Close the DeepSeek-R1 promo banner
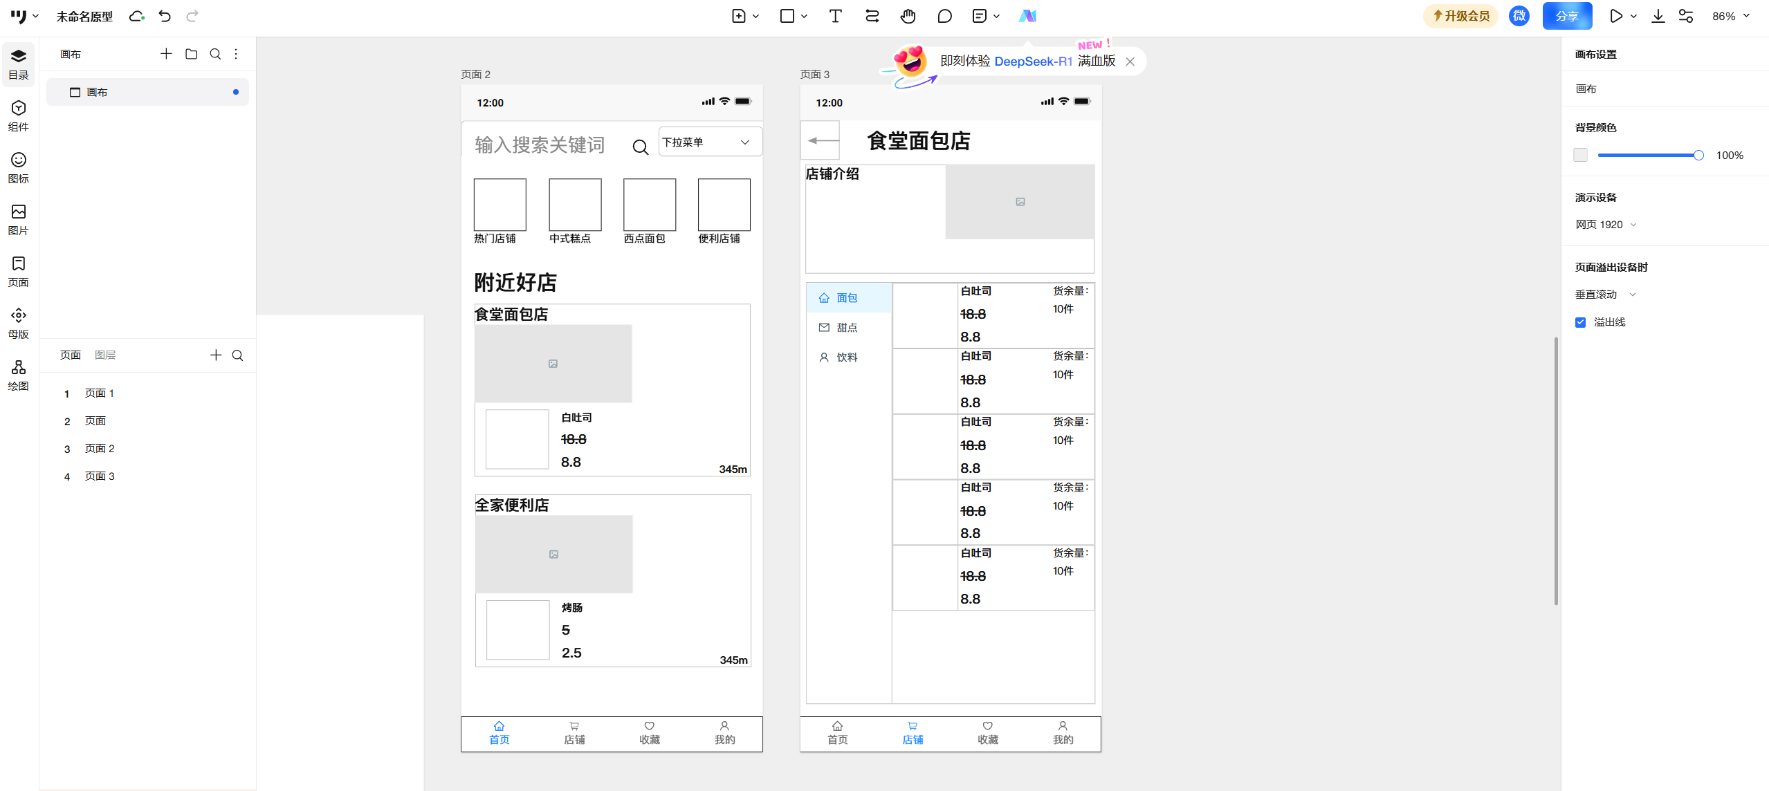Screen dimensions: 1769x791 click(x=1130, y=62)
